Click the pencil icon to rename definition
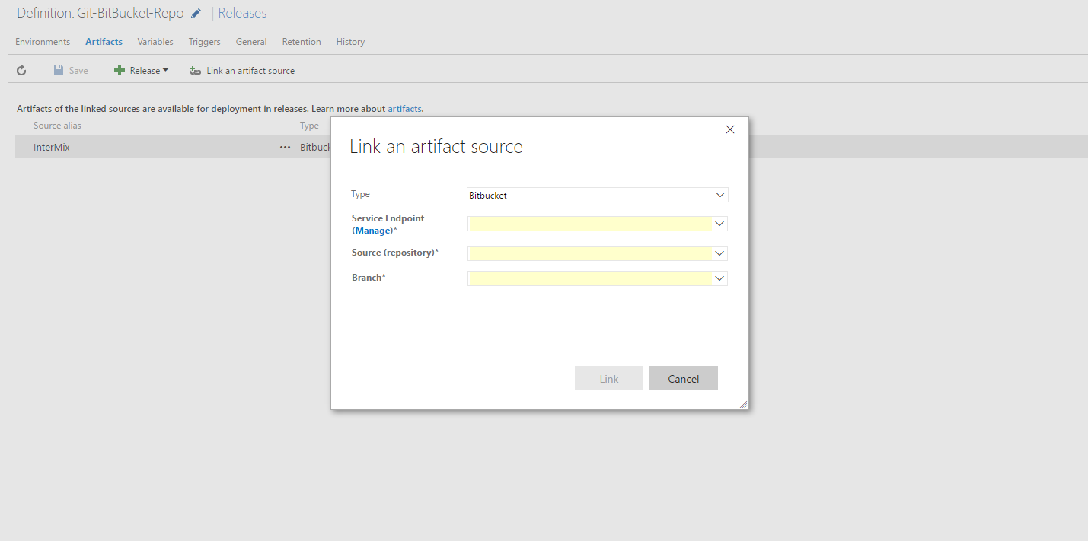The image size is (1088, 541). (x=196, y=14)
